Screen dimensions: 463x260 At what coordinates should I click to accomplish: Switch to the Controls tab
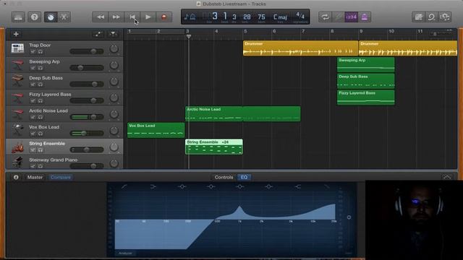[224, 177]
